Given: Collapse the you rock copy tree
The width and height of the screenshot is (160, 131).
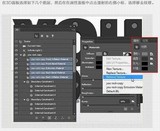Looking at the screenshot, I should (x=21, y=55).
